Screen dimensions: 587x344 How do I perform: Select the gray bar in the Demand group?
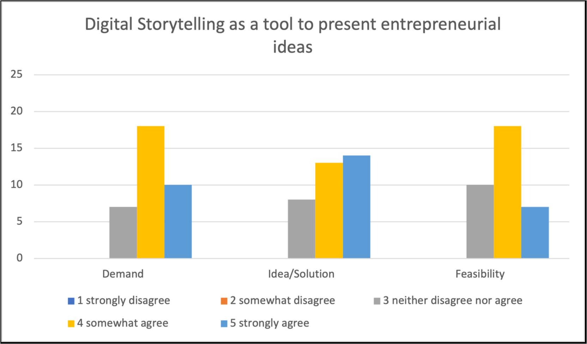tap(123, 233)
